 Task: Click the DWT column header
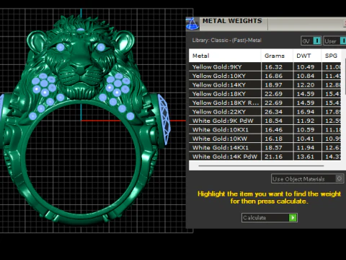[x=307, y=56]
